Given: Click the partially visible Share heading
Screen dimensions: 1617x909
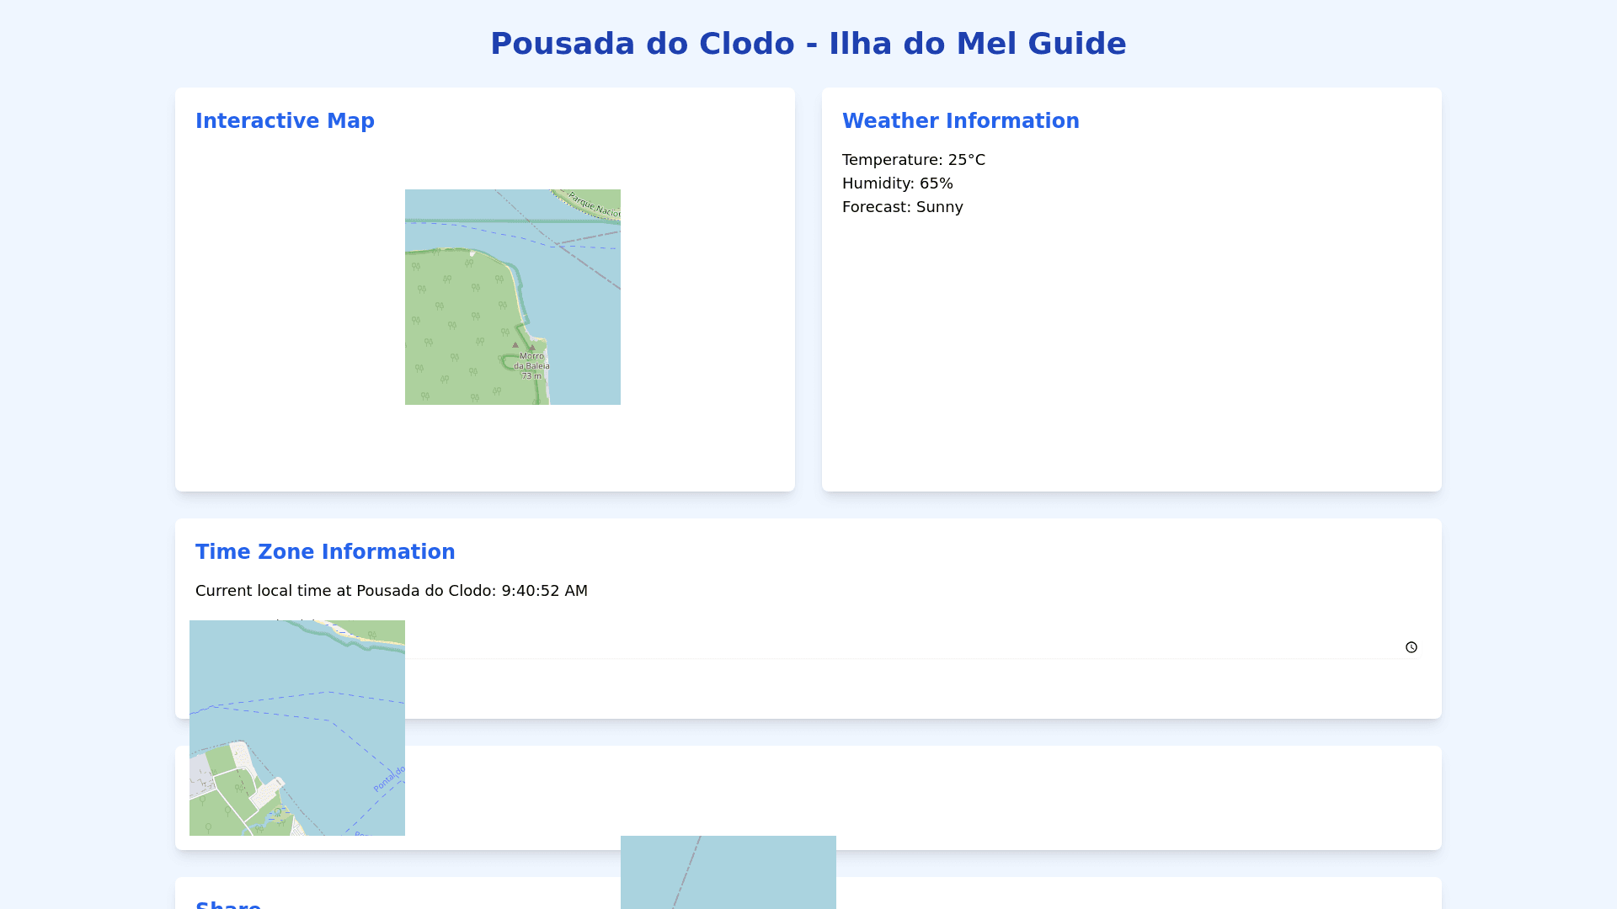Looking at the screenshot, I should pos(228,904).
